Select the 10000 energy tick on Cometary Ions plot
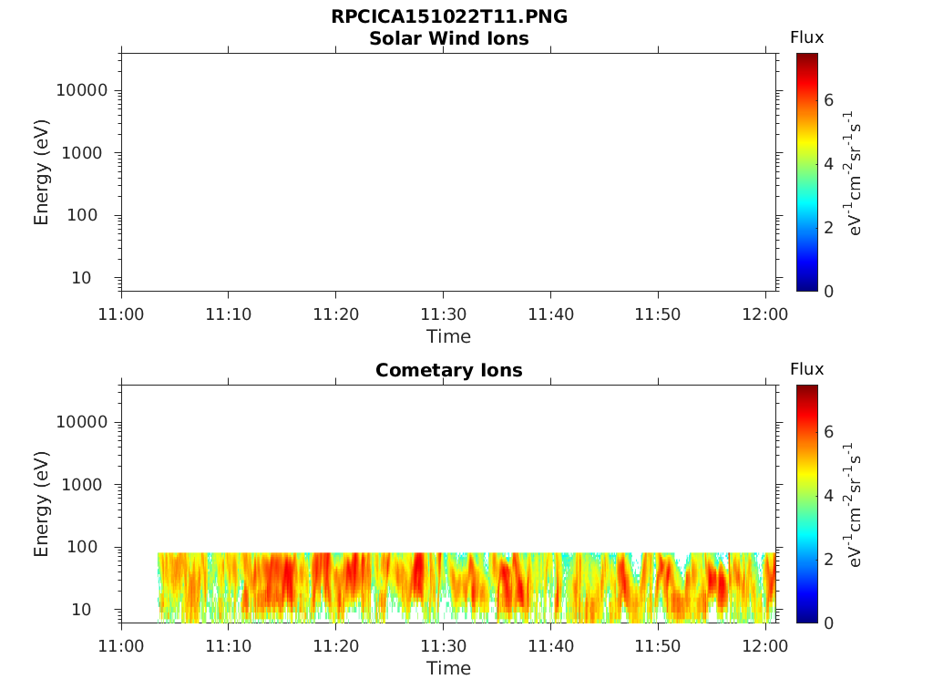 click(82, 422)
